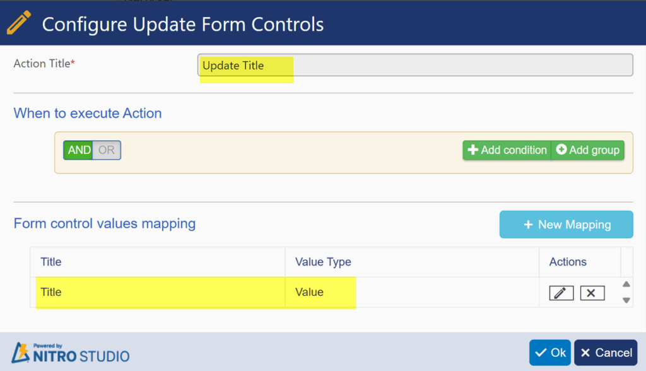The image size is (646, 371).
Task: Click the plus icon on Add condition
Action: tap(473, 150)
